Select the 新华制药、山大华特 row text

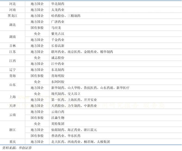pyautogui.click(x=90, y=88)
